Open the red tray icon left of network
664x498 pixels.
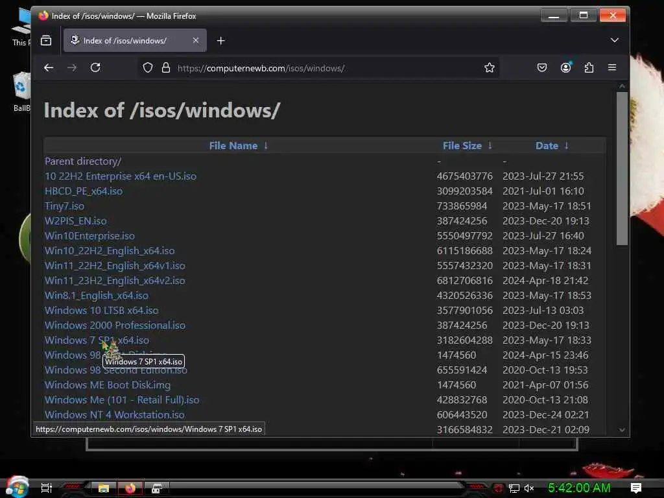499,488
